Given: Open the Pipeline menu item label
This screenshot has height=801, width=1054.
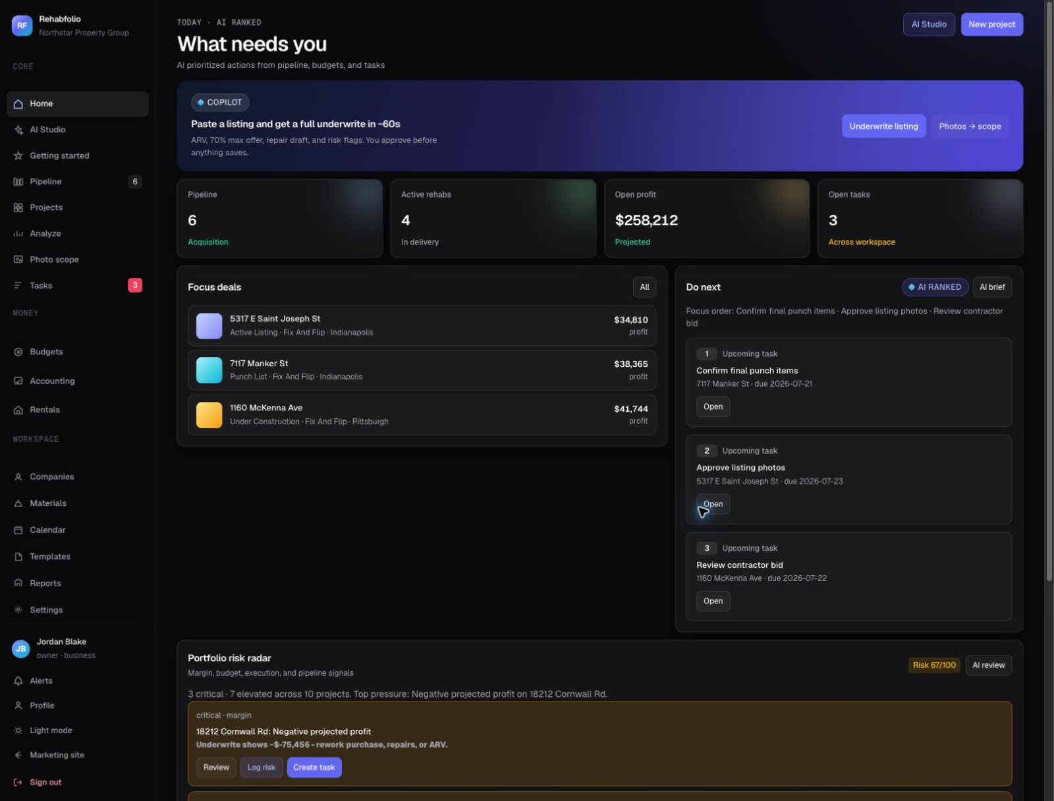Looking at the screenshot, I should tap(45, 182).
